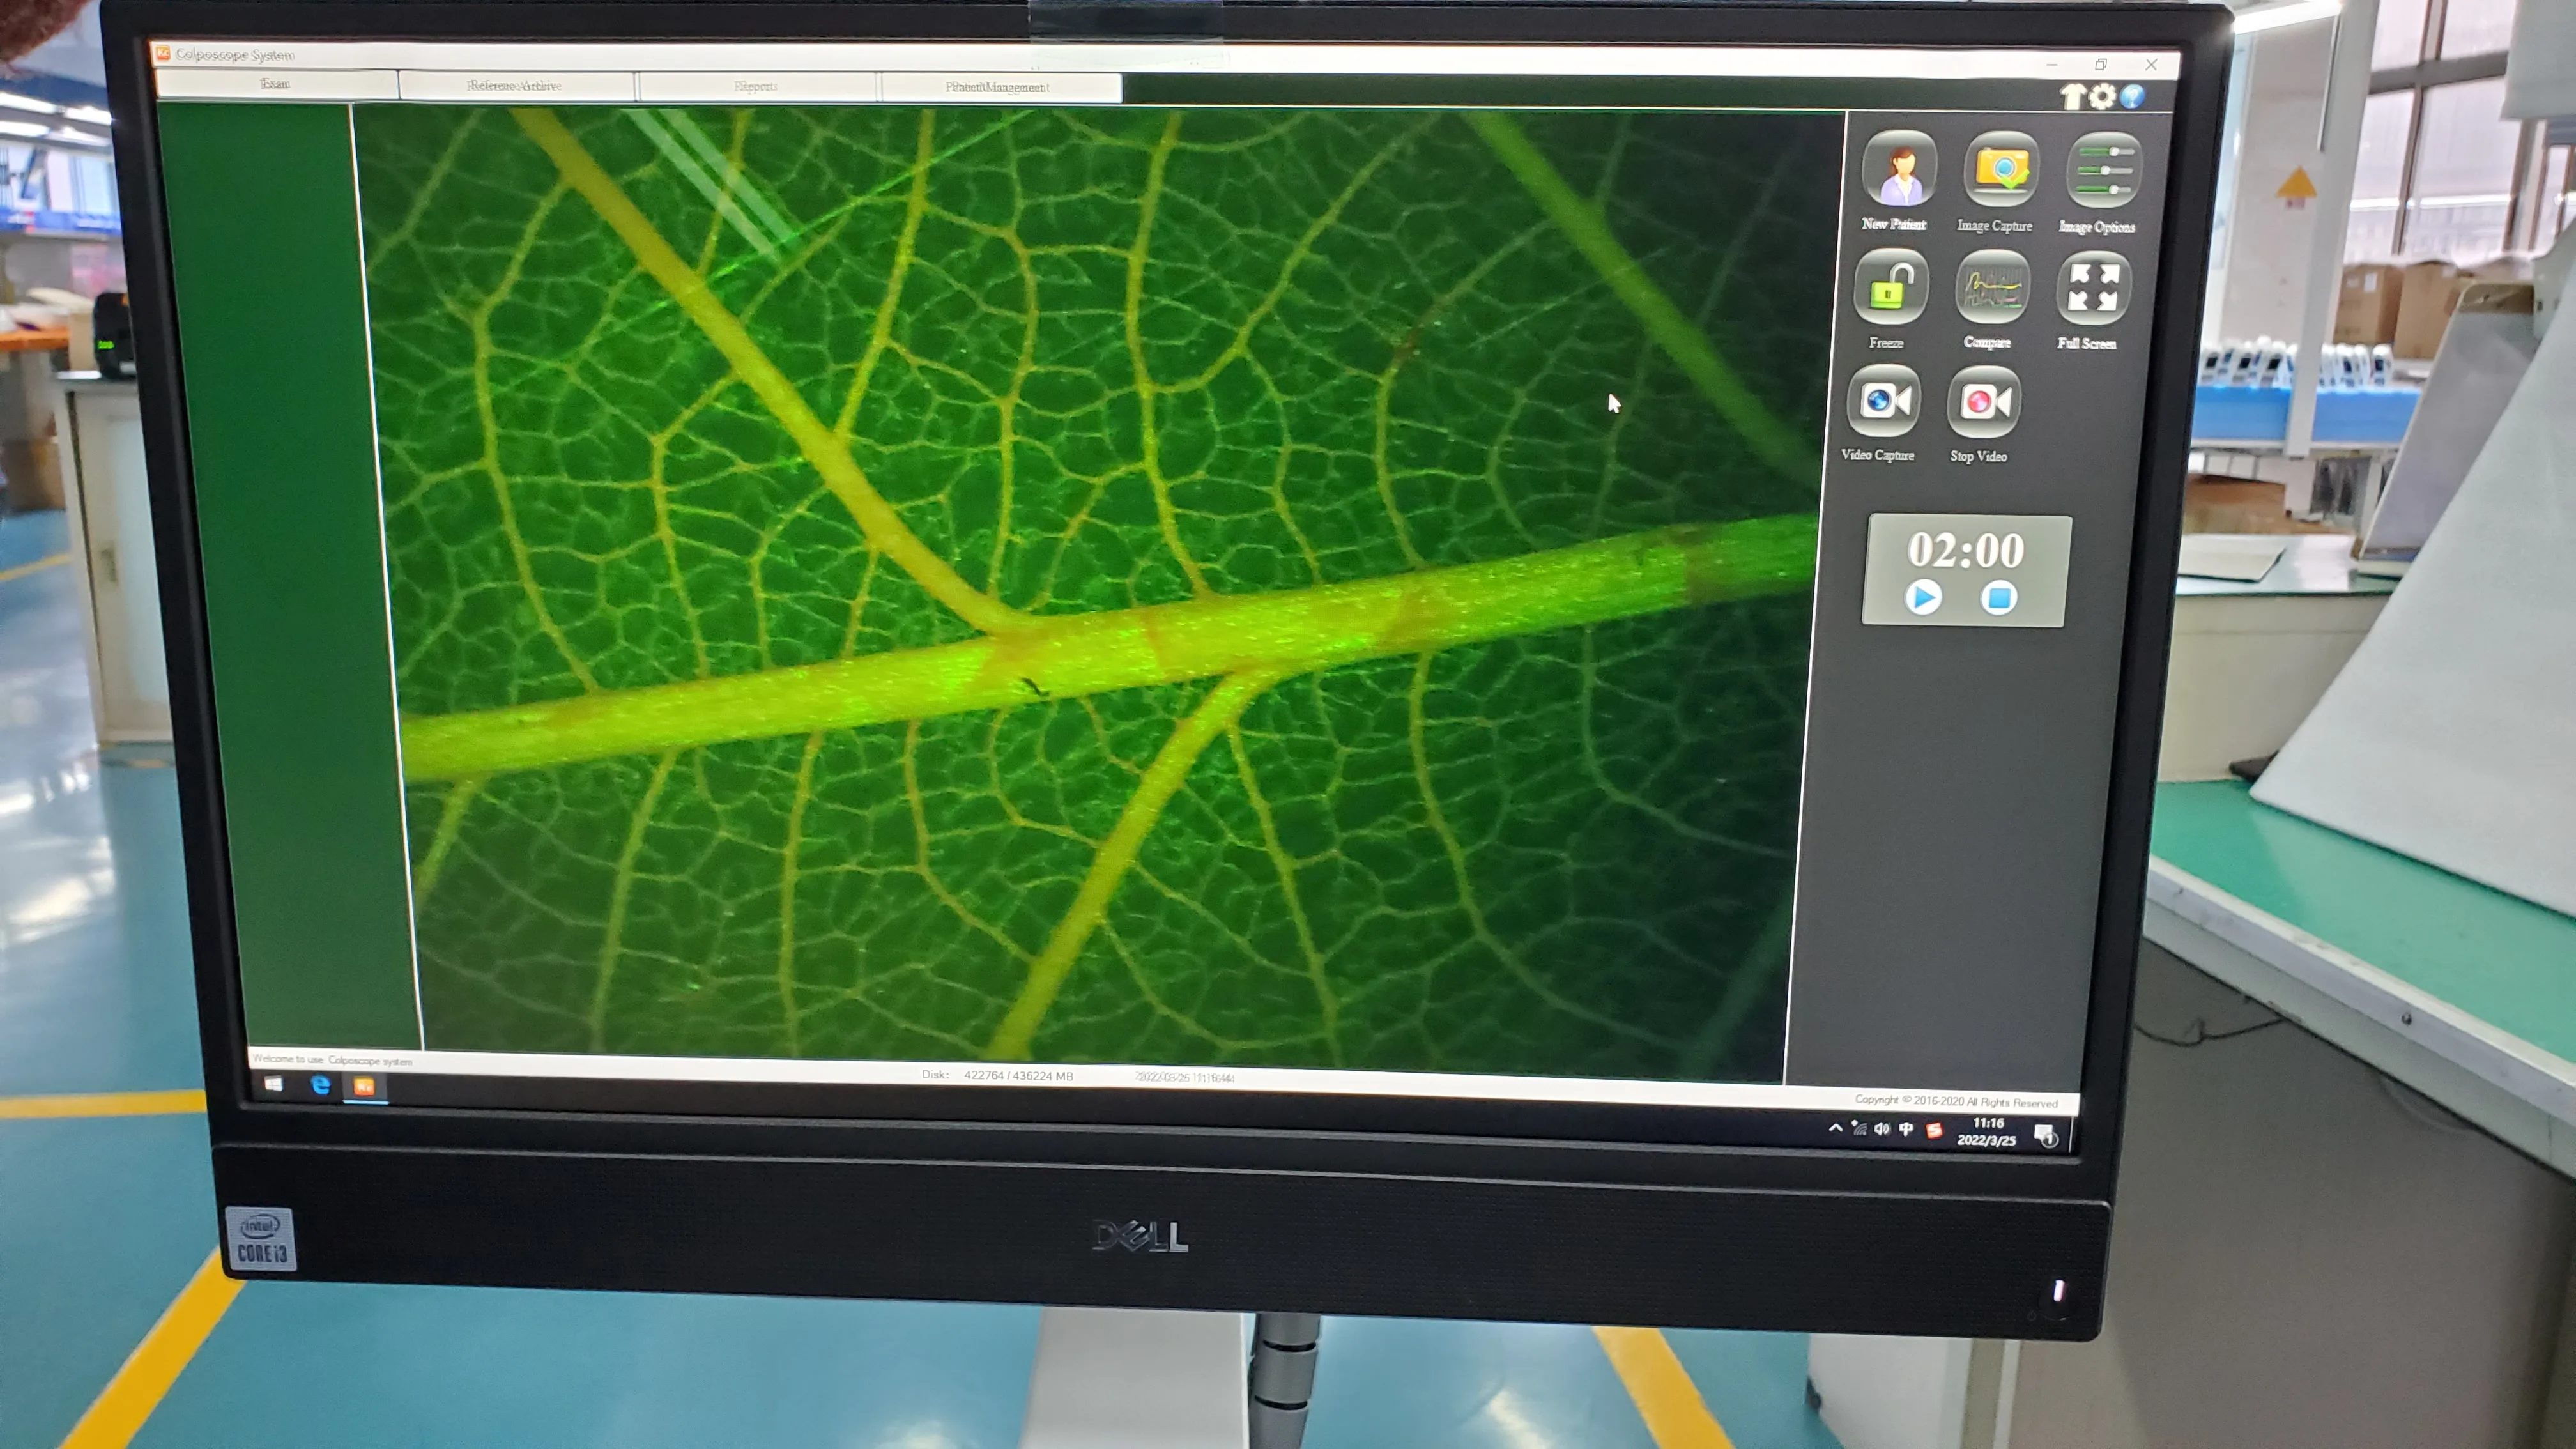Start recording with Video Capture
The width and height of the screenshot is (2576, 1449).
(1883, 402)
